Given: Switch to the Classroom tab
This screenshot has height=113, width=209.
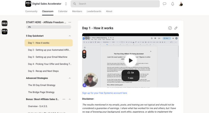Looking at the screenshot, I should (x=48, y=11).
